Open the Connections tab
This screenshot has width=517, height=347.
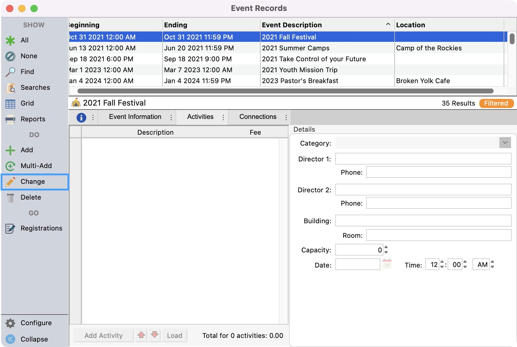click(258, 117)
